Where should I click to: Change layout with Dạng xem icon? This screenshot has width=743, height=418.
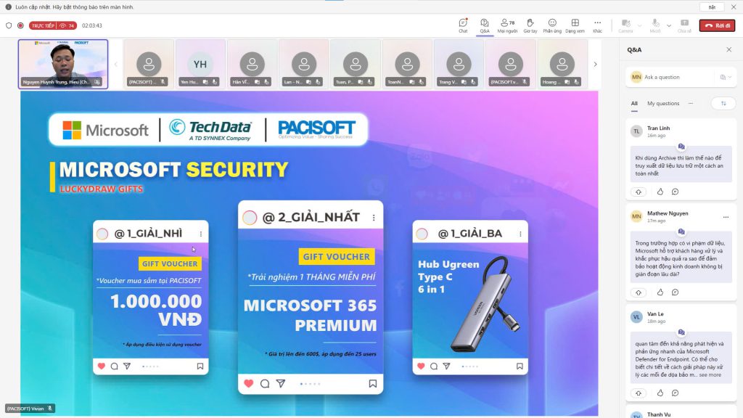click(575, 25)
